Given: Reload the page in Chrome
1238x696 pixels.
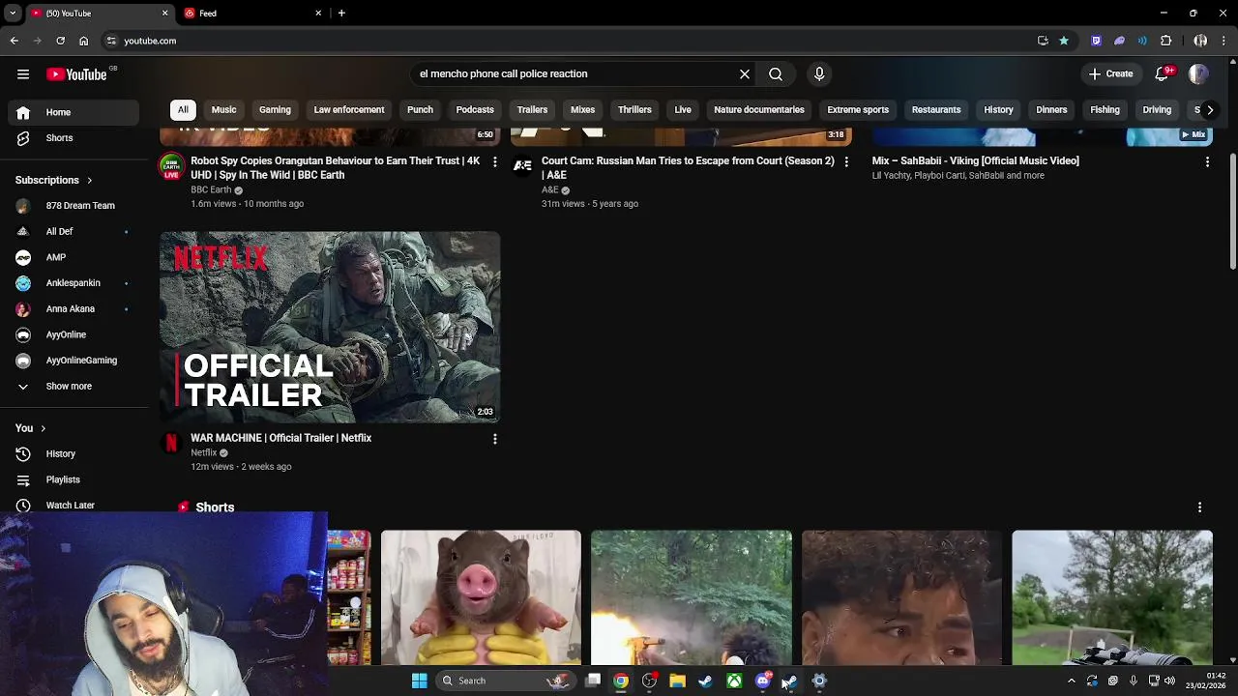Looking at the screenshot, I should pyautogui.click(x=60, y=41).
